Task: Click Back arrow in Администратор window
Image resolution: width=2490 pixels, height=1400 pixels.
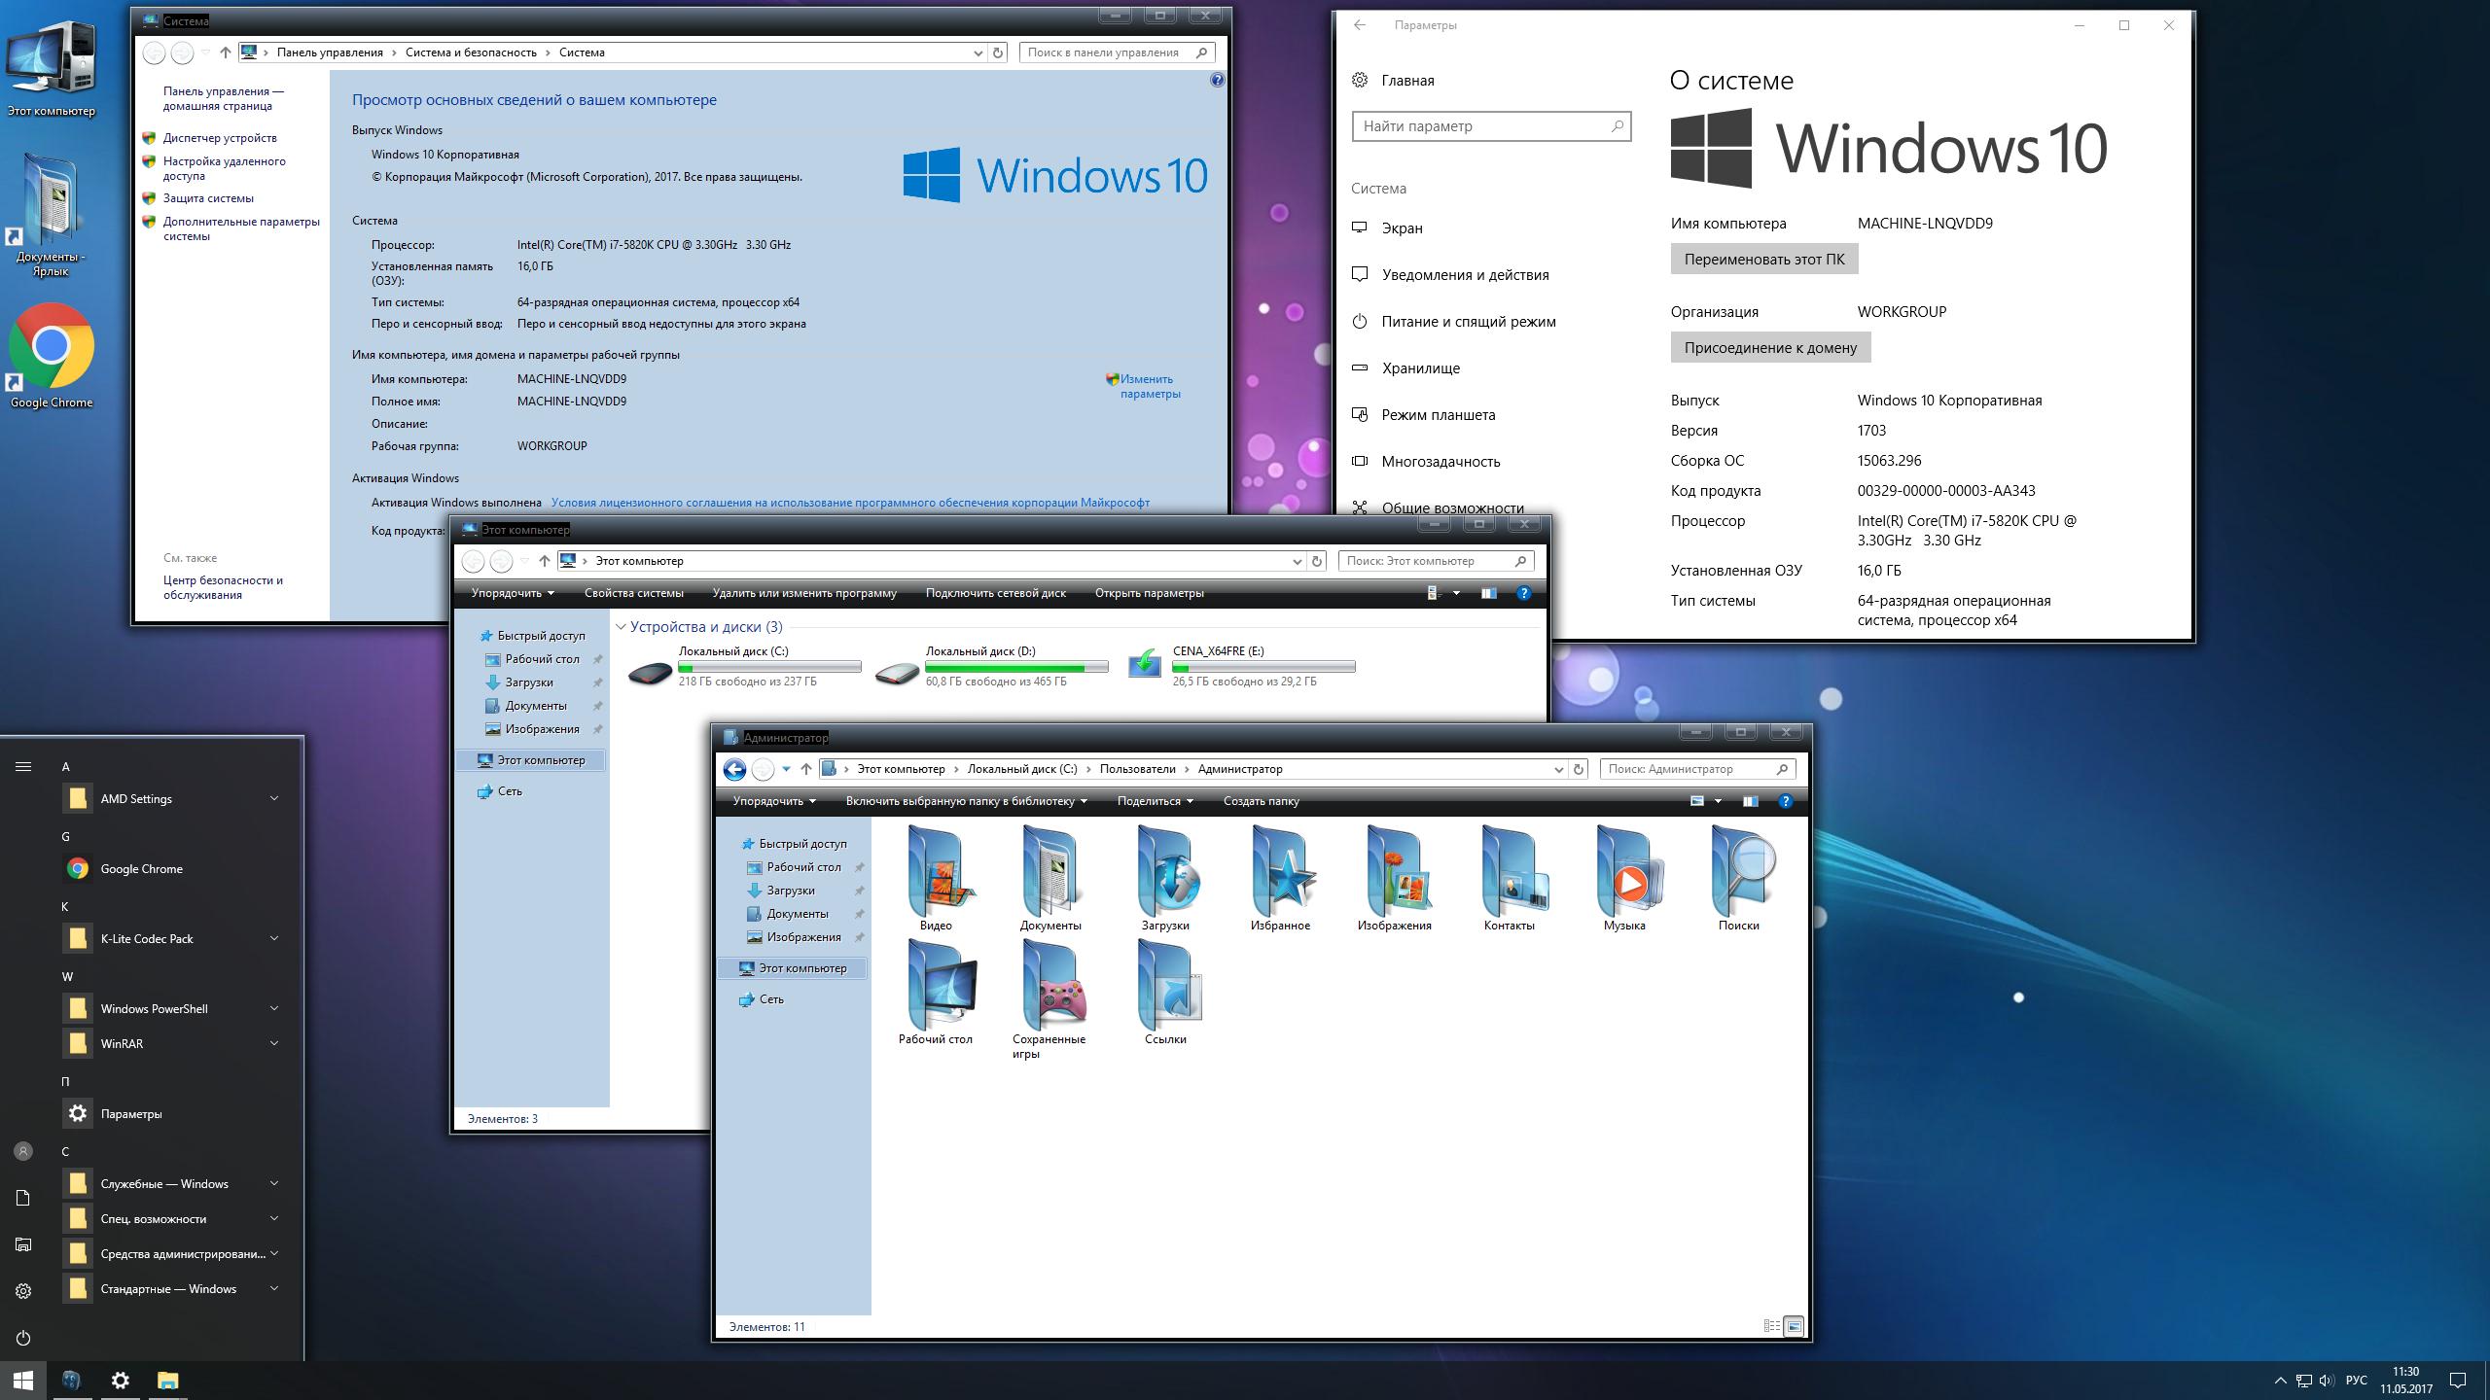Action: coord(734,770)
